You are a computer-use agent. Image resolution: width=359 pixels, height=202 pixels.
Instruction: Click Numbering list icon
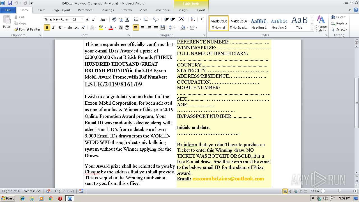tap(145, 19)
